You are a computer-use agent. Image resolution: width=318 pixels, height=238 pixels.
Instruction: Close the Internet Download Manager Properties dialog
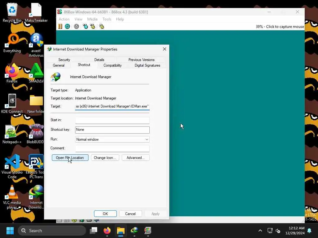(x=165, y=49)
